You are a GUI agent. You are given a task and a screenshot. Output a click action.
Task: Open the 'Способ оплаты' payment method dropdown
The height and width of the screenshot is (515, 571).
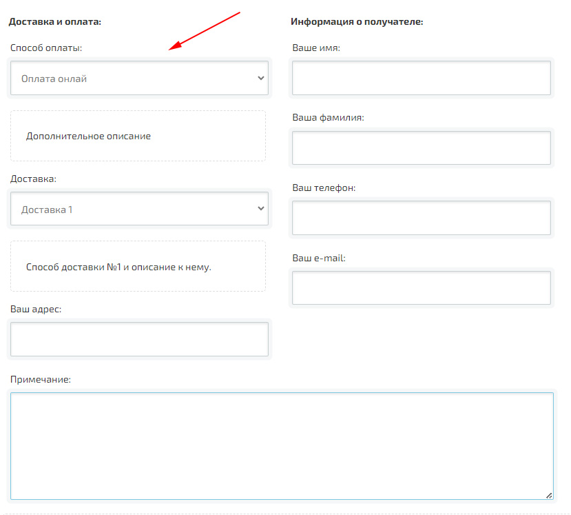(x=139, y=79)
